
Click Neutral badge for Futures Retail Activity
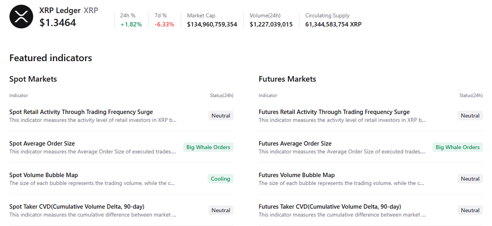[x=470, y=116]
